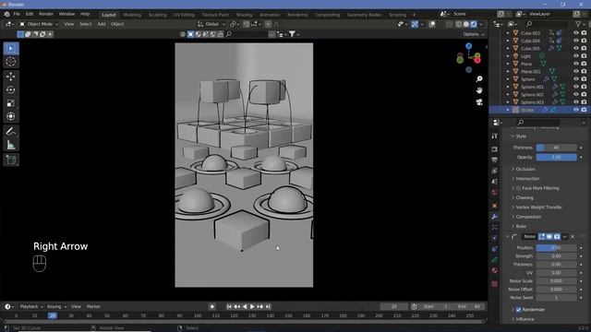The width and height of the screenshot is (591, 332).
Task: Open the Playback dropdown
Action: pyautogui.click(x=31, y=306)
